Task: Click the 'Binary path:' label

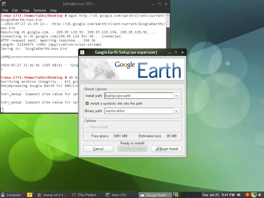Action: pyautogui.click(x=94, y=111)
